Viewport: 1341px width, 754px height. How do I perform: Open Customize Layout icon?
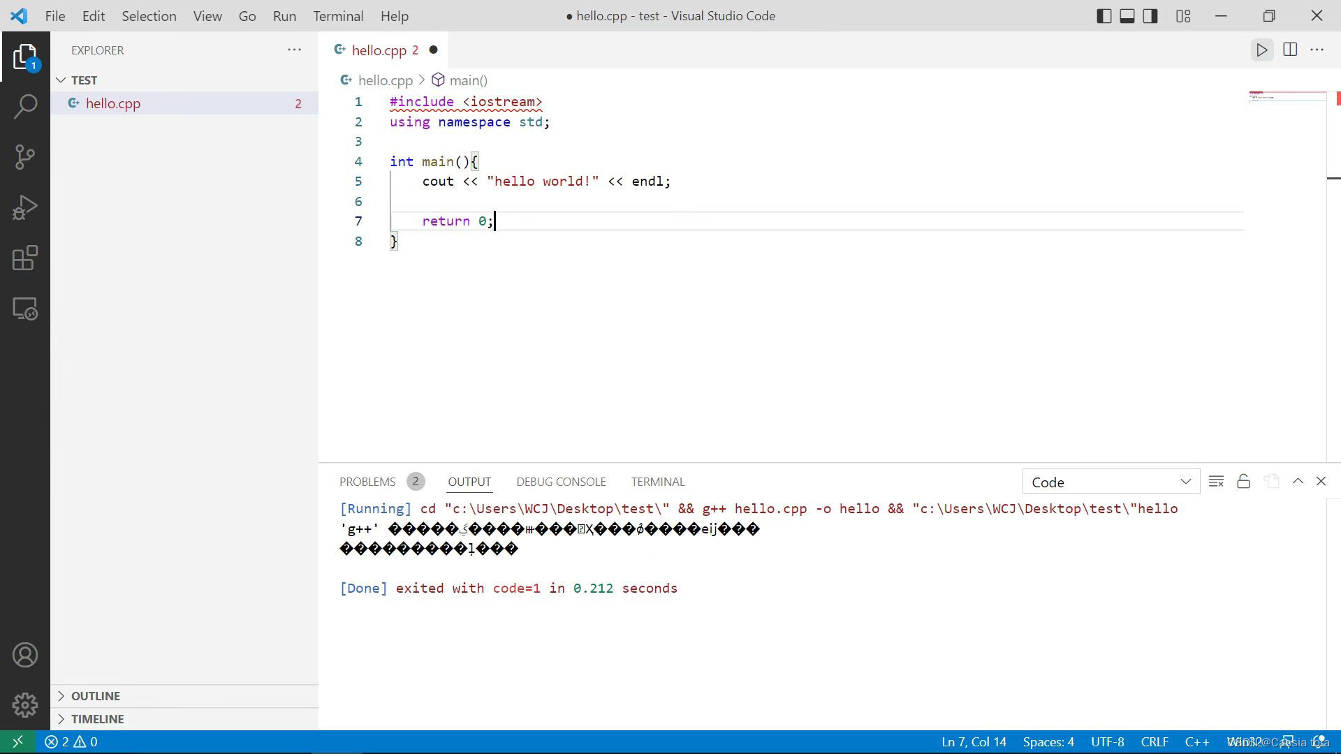1183,16
